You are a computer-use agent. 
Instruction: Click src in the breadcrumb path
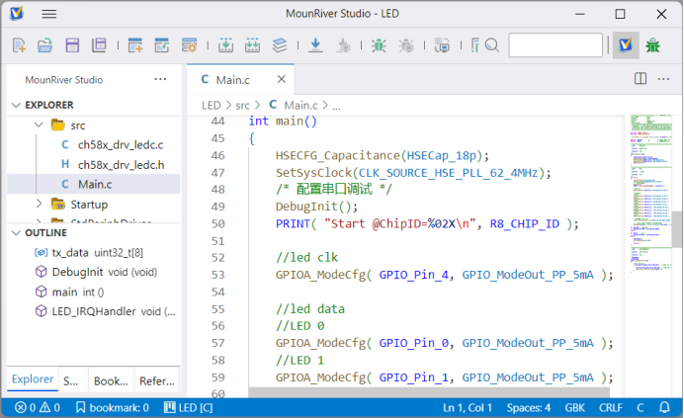[x=242, y=105]
